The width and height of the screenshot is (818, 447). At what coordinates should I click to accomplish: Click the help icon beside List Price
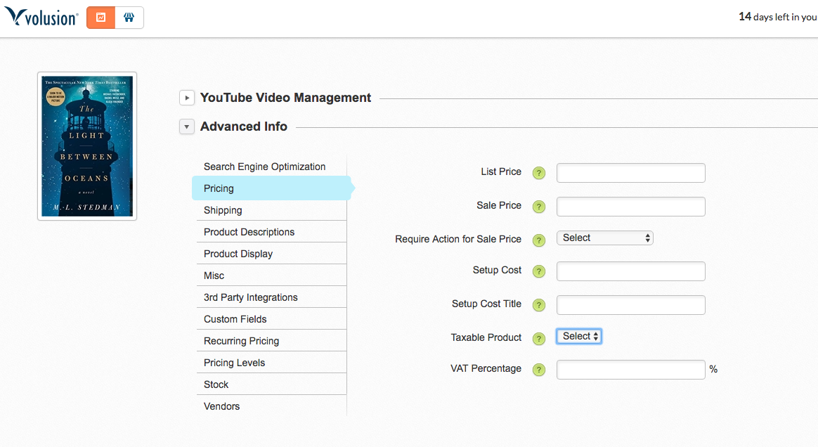(x=539, y=173)
